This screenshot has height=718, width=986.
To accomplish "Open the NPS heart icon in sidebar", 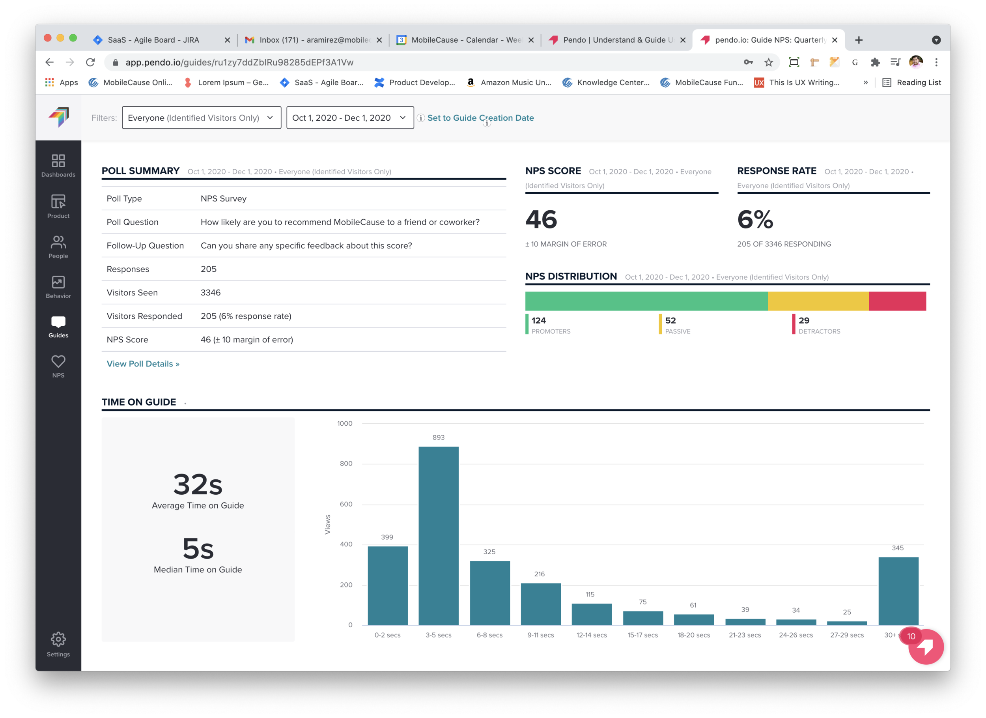I will click(x=58, y=366).
